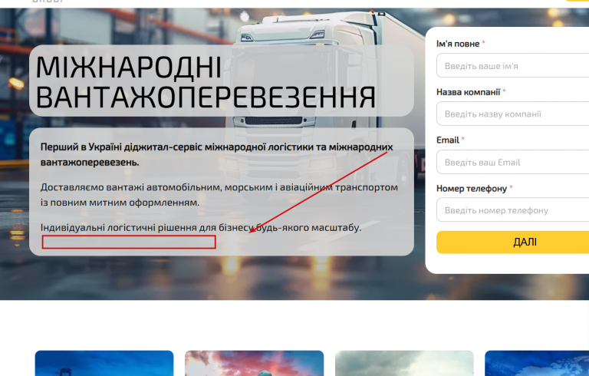Open the third card with grey cloudy sky

[404, 363]
